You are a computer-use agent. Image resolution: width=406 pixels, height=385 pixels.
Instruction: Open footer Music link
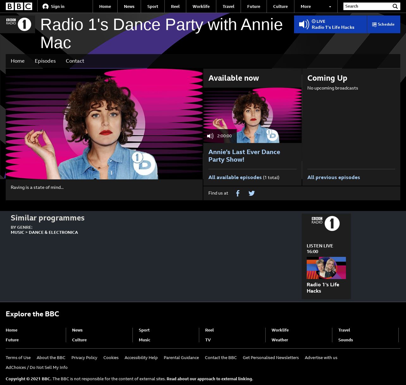pos(145,340)
